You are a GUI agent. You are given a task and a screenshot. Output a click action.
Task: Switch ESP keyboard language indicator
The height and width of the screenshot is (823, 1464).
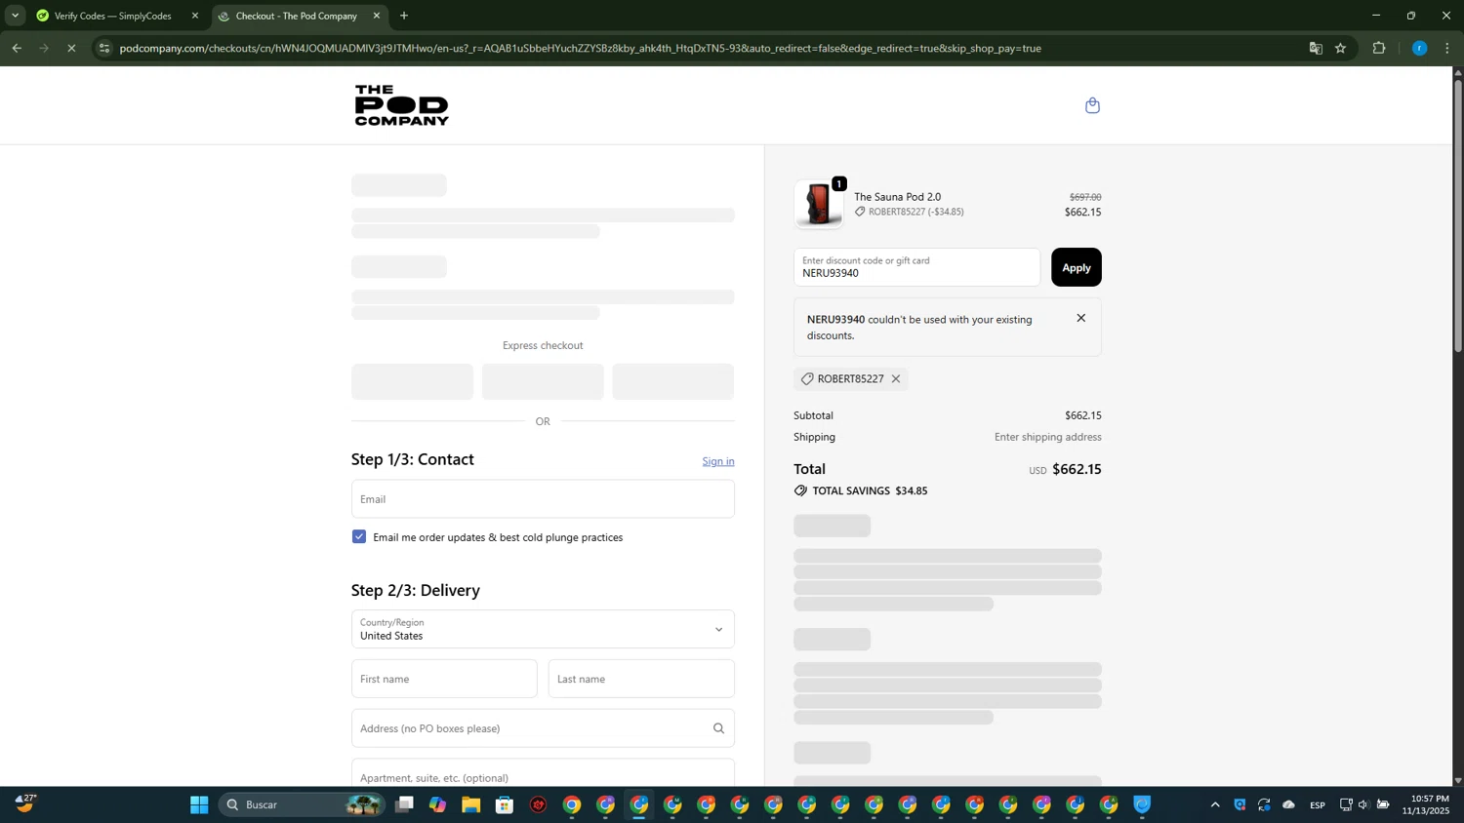point(1318,804)
